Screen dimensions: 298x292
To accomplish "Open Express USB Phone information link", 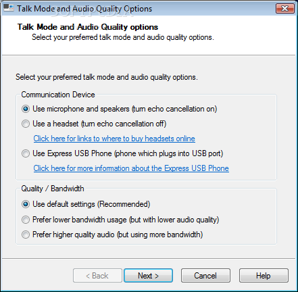I will [x=131, y=168].
